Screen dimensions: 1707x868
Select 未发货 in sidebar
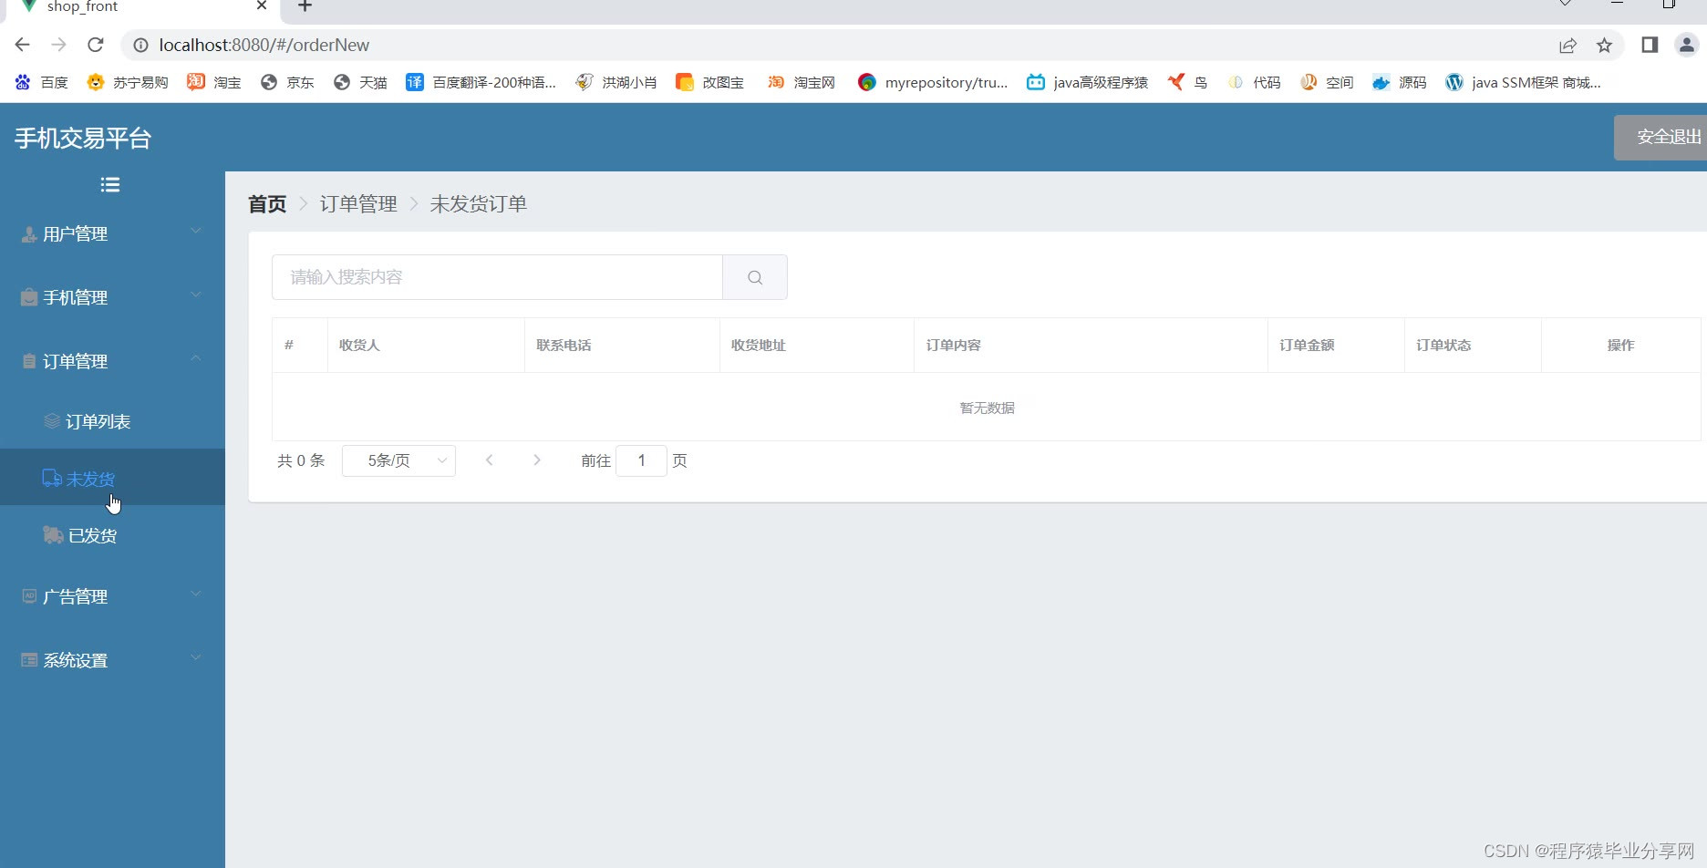(112, 478)
